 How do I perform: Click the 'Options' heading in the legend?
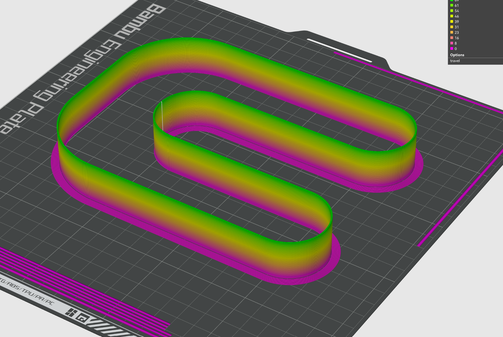(457, 55)
